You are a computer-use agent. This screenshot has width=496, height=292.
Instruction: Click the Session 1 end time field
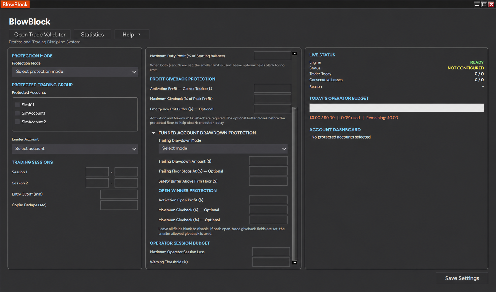tap(126, 172)
